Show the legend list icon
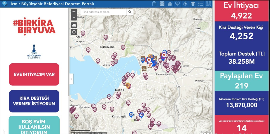Screen dimensions: 270x134 pos(201,4)
